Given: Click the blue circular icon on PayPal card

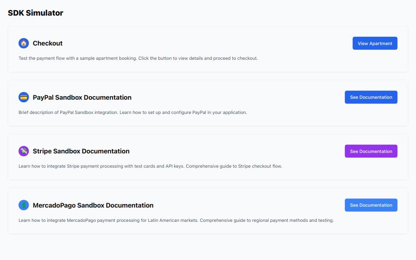Looking at the screenshot, I should click(24, 97).
